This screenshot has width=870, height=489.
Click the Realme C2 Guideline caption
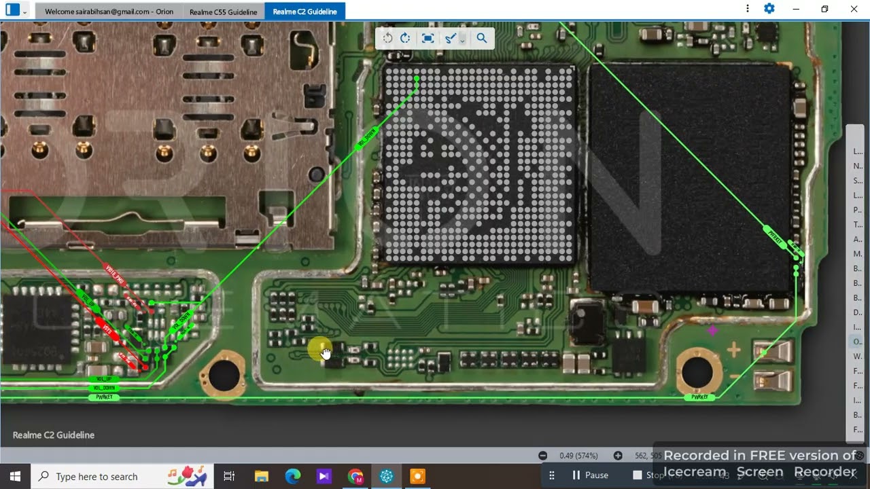pos(54,435)
